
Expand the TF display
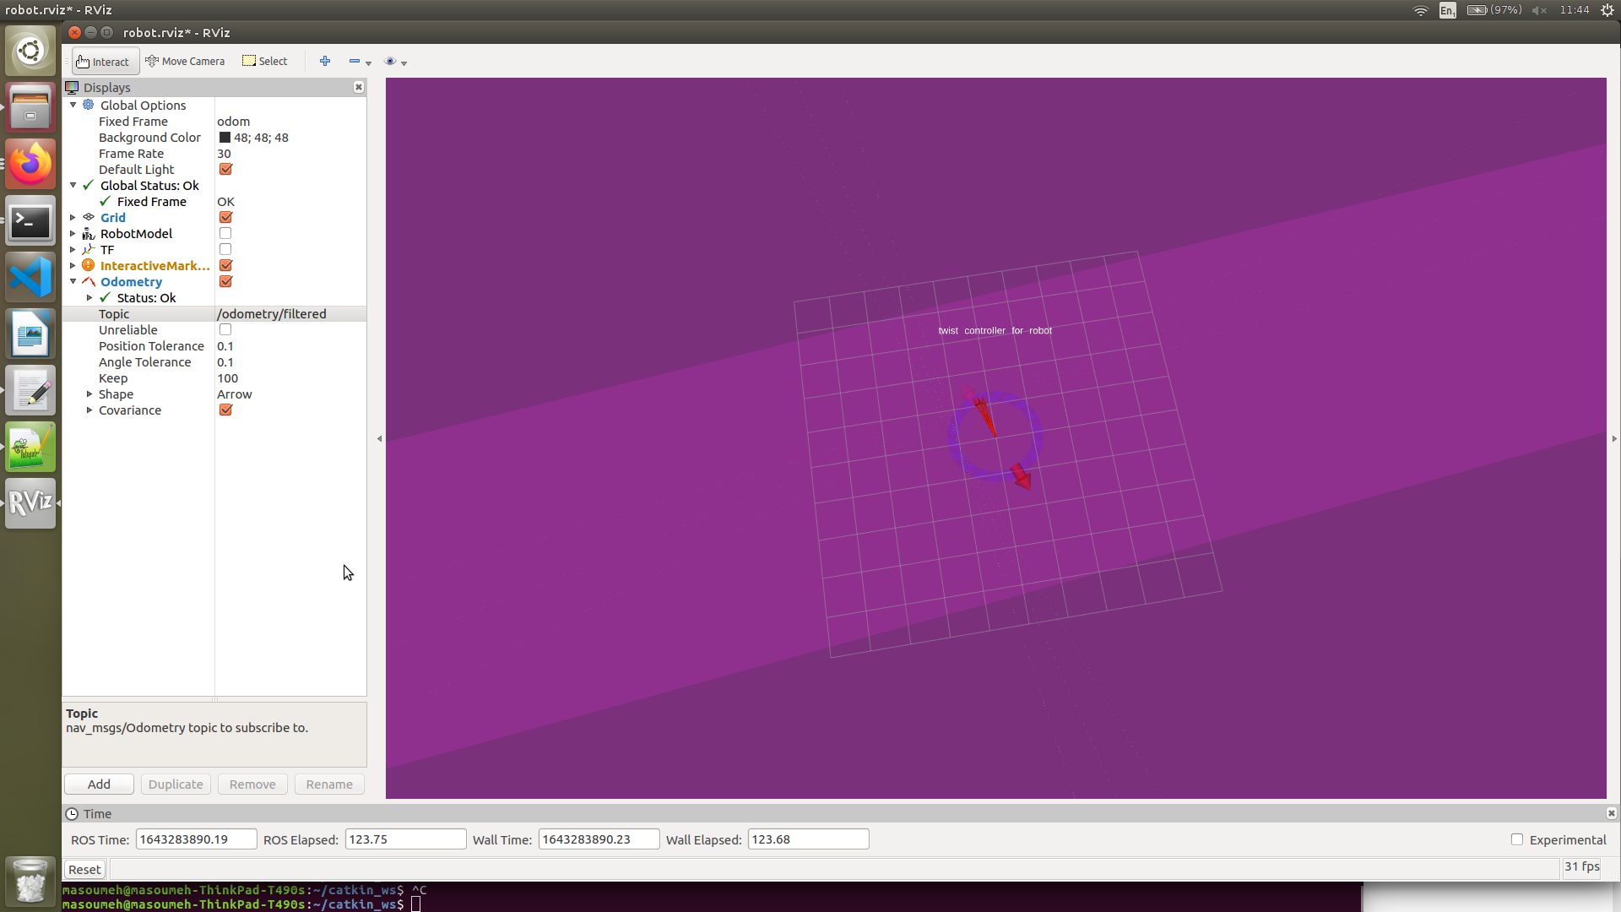coord(73,249)
